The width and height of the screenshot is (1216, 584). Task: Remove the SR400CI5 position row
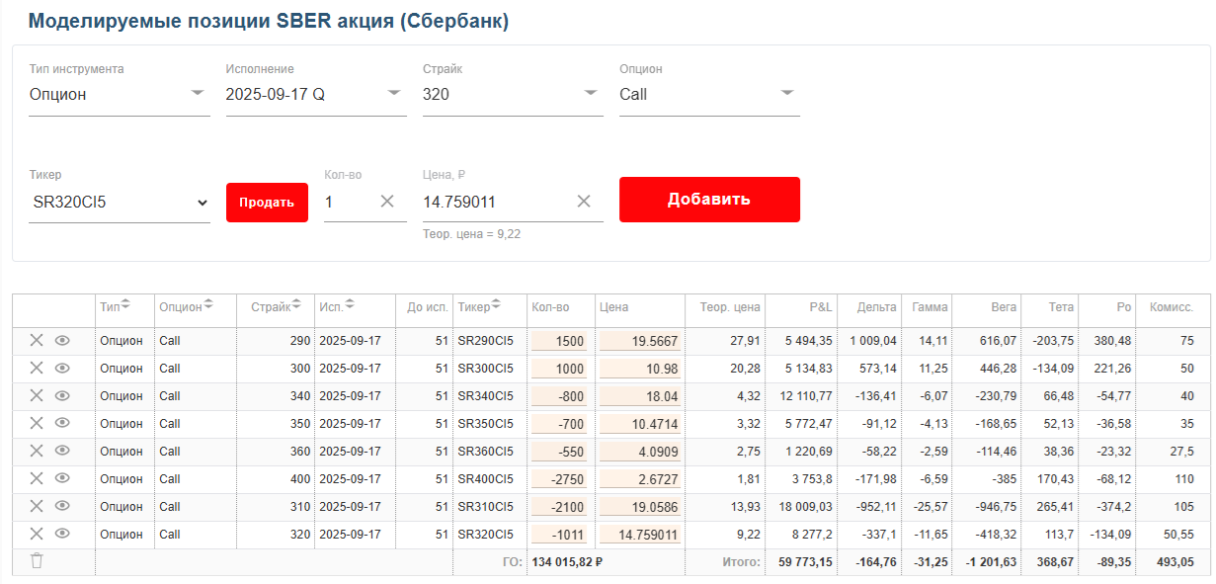coord(37,478)
